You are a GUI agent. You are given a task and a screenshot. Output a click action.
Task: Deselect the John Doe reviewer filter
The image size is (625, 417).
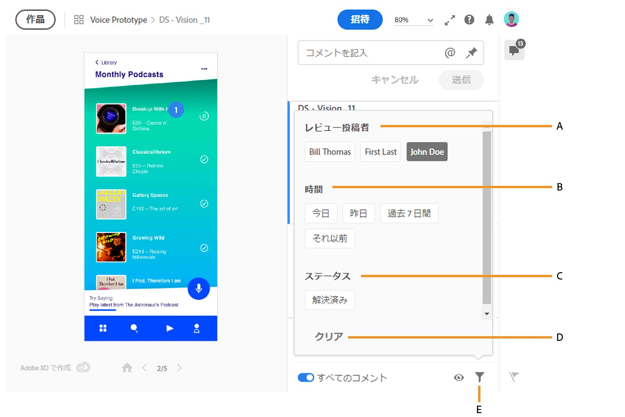pos(427,151)
